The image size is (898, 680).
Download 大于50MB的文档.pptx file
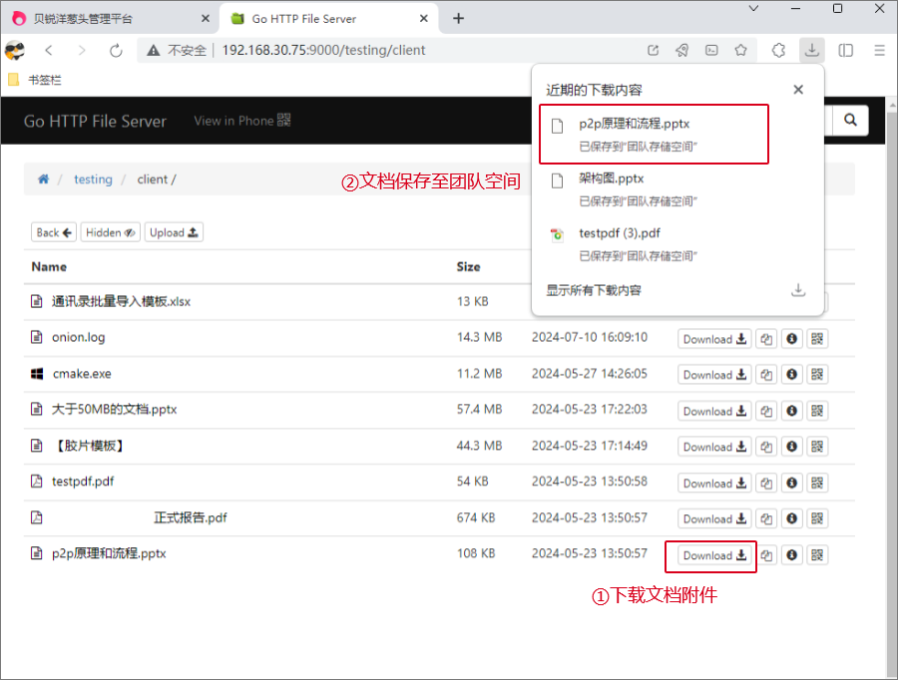point(714,411)
